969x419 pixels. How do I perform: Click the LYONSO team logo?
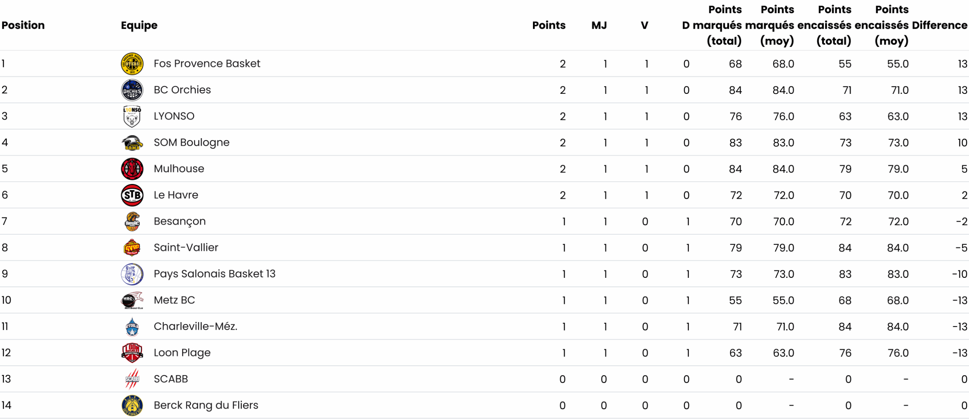click(132, 116)
